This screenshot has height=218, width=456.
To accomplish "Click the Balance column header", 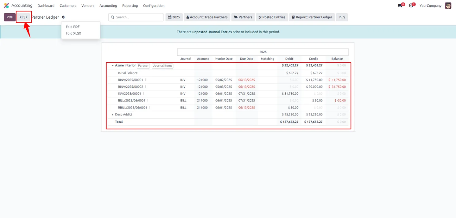I will [337, 59].
